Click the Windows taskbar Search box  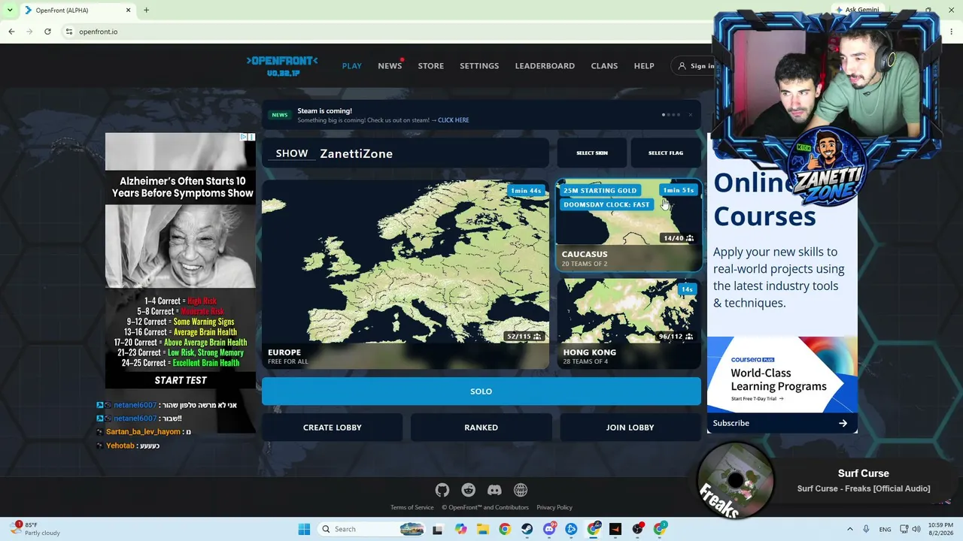(372, 529)
